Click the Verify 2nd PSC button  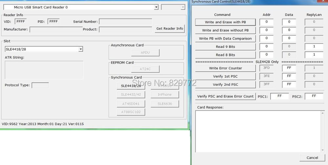[225, 85]
